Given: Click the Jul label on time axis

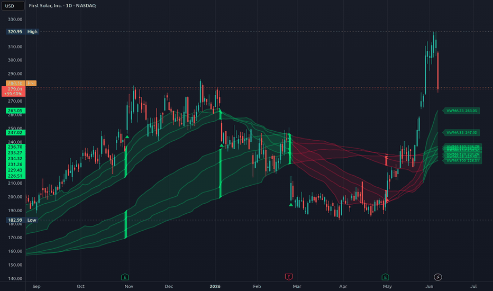Looking at the screenshot, I should coord(473,286).
